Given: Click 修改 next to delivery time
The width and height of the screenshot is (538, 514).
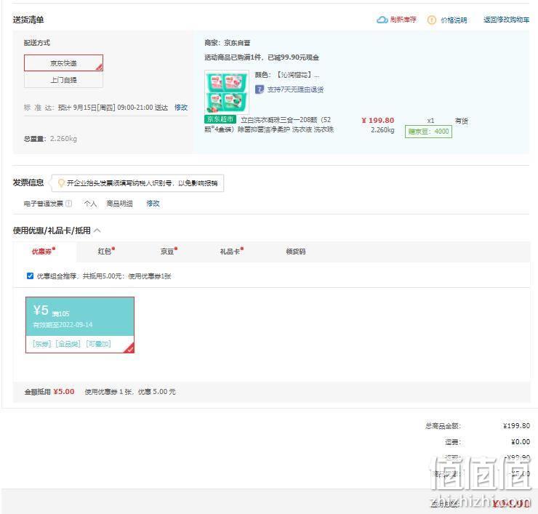Looking at the screenshot, I should [181, 108].
